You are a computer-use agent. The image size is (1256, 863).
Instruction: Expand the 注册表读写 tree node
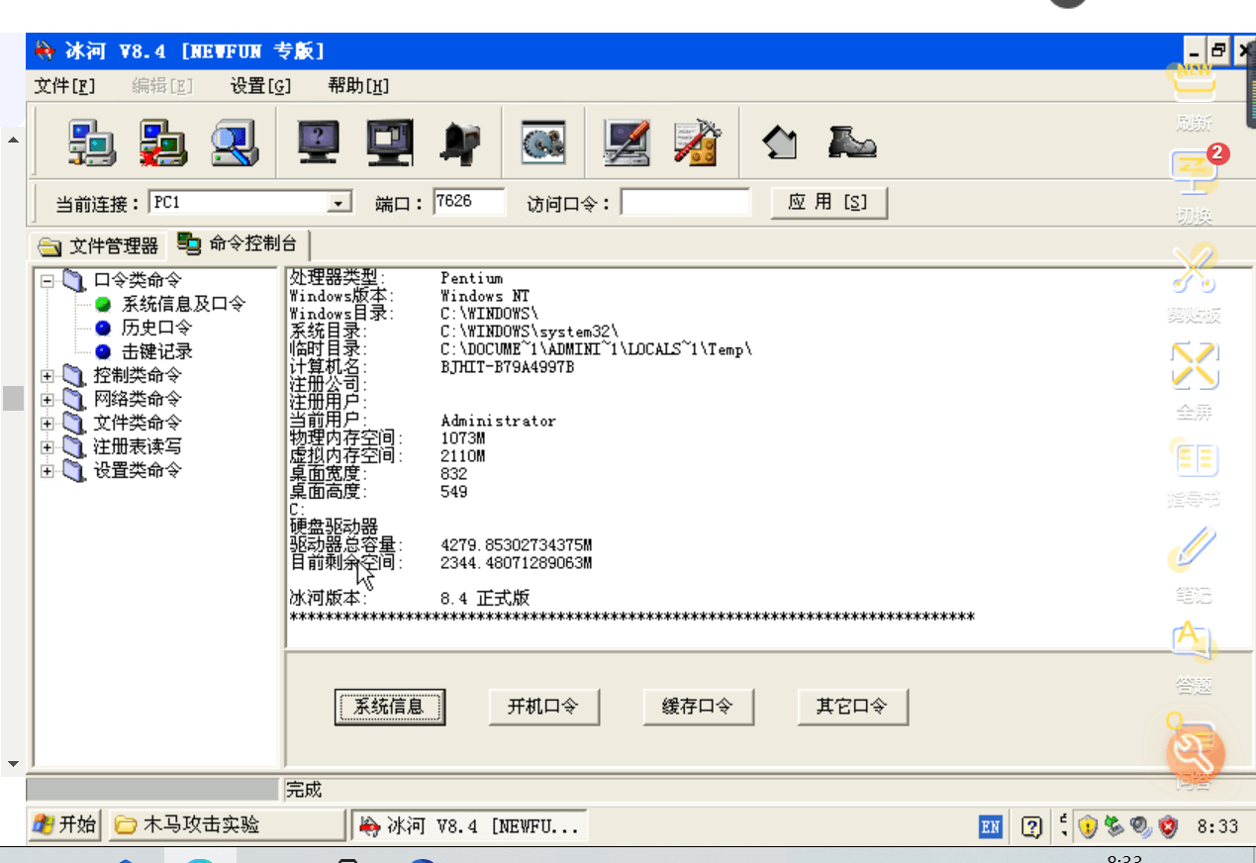coord(48,447)
